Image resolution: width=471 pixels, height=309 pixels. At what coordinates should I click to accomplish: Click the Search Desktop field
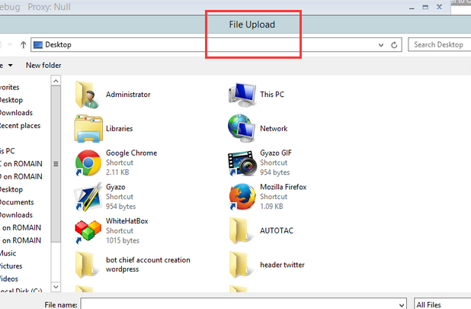coord(440,45)
